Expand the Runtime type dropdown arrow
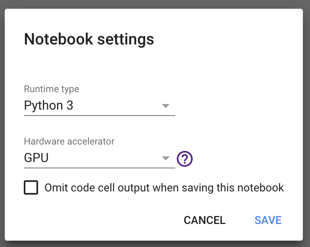Viewport: 310px width, 247px height. [x=166, y=106]
